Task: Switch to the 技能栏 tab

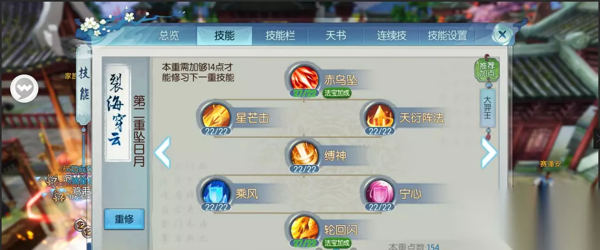Action: (x=280, y=36)
